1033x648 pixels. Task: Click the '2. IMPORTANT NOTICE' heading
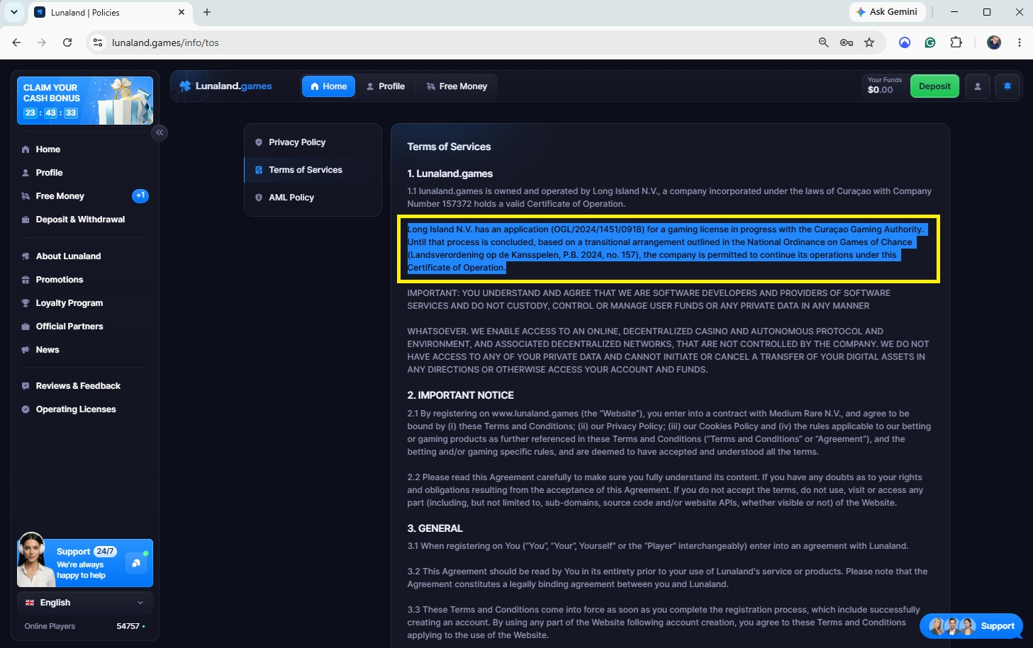460,395
